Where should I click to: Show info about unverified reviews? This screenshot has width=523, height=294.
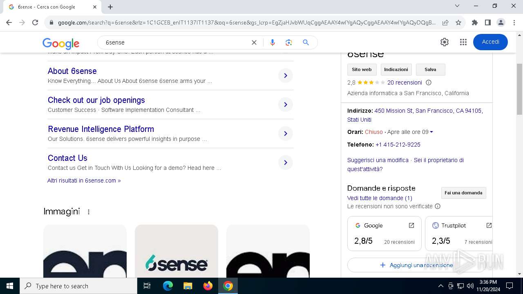pos(438,206)
